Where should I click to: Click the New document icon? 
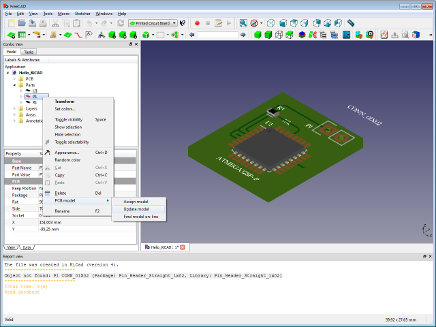[x=12, y=23]
